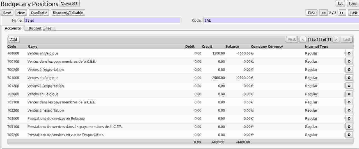Screen dimensions: 359x149
Task: Duplicate the current budgetary position
Action: 39,13
